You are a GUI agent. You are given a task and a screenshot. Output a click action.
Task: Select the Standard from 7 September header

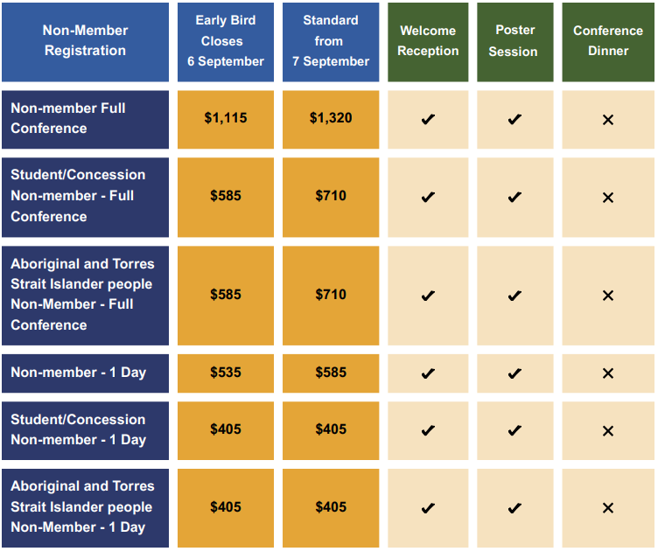[331, 42]
